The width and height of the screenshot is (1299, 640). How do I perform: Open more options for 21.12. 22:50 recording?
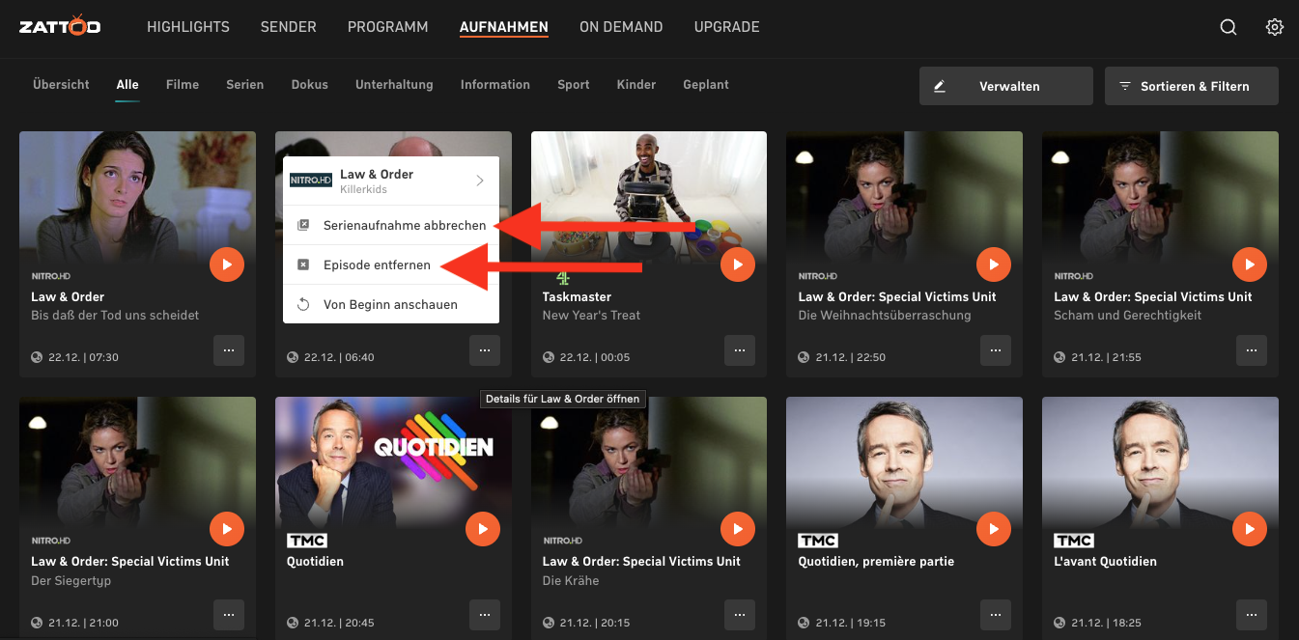pos(996,350)
